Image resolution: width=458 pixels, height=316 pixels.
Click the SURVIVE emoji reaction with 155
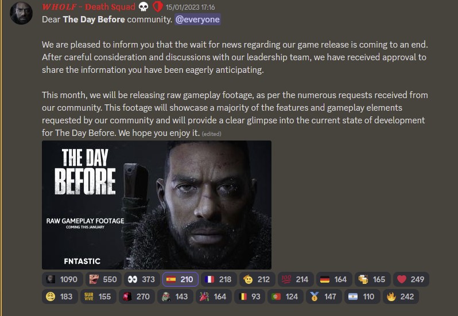click(98, 297)
